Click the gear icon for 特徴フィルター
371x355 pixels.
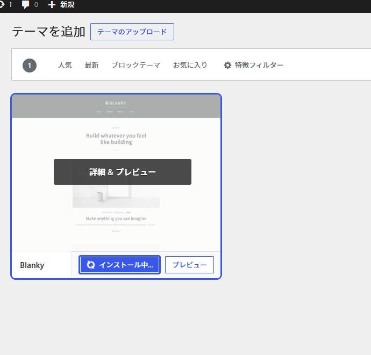pos(227,65)
